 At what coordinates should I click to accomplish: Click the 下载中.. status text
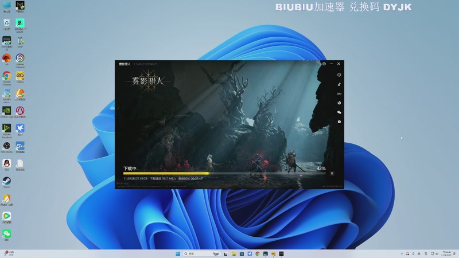(x=131, y=169)
